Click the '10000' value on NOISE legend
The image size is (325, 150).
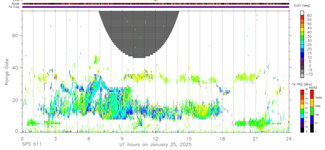pyautogui.click(x=318, y=98)
